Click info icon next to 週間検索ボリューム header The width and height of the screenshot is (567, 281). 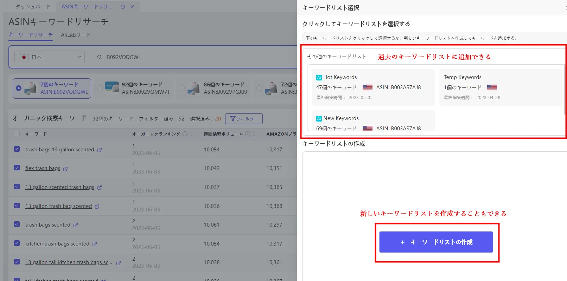[248, 134]
